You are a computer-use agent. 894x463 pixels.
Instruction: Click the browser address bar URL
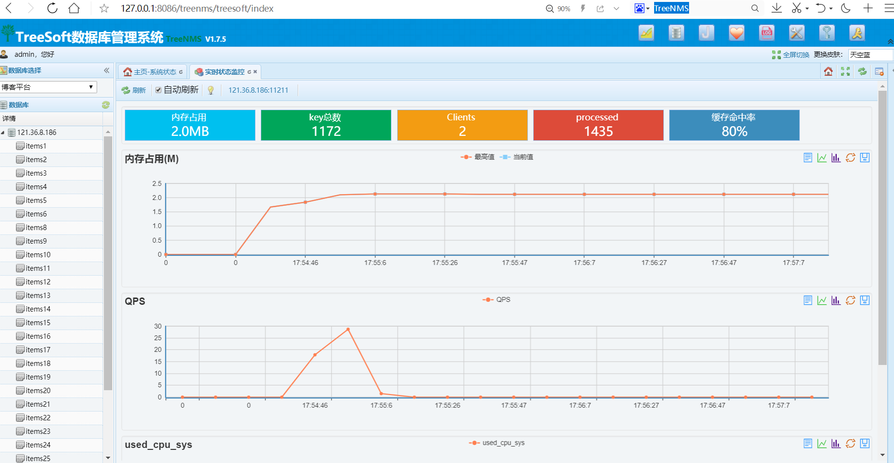pyautogui.click(x=197, y=8)
